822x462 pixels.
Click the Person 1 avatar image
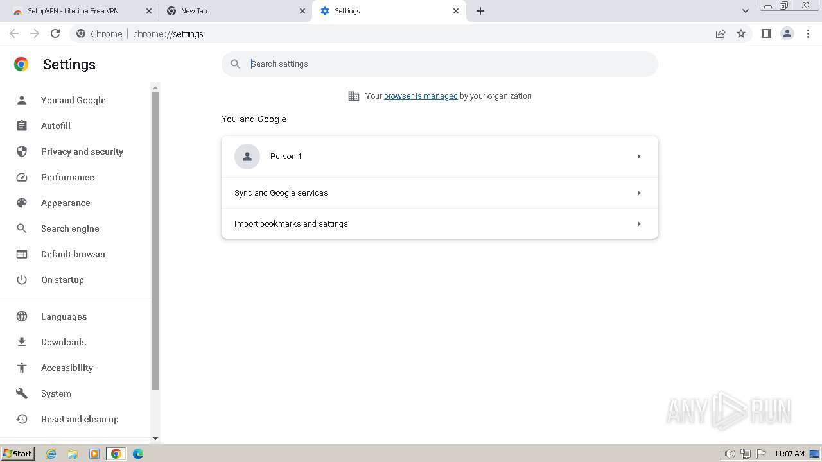[x=247, y=157]
